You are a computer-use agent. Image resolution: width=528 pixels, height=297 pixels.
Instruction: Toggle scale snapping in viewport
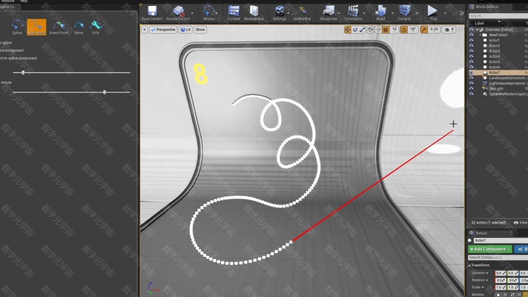[x=424, y=30]
